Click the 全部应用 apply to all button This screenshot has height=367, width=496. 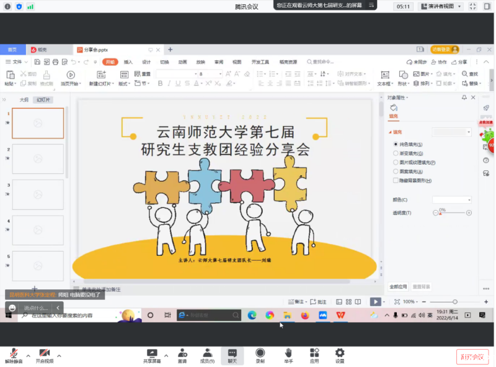pyautogui.click(x=398, y=287)
